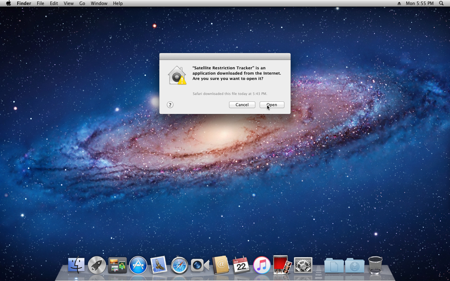
Task: Cancel opening the downloaded application
Action: click(x=242, y=105)
